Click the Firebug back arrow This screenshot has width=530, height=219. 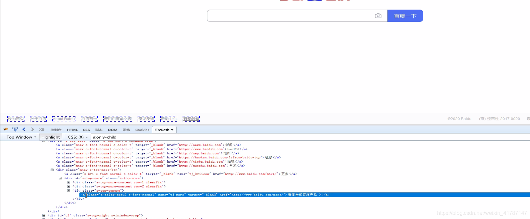24,129
